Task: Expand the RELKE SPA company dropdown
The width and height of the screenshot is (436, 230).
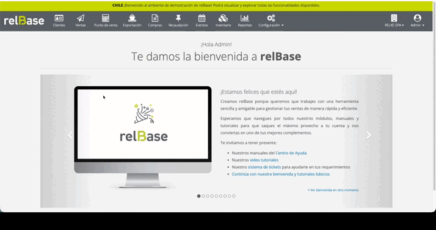Action: pos(394,21)
